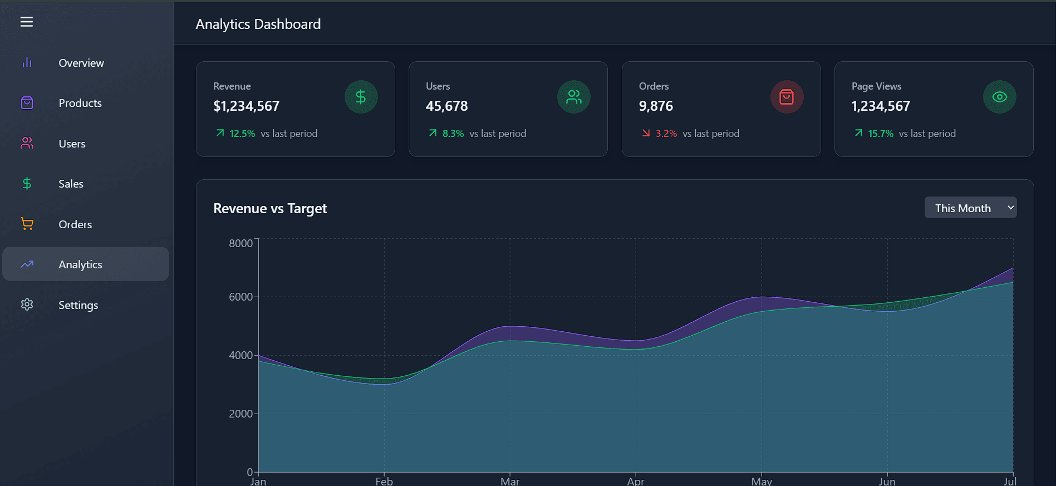Click the Feb x-axis label
Image resolution: width=1056 pixels, height=486 pixels.
[384, 481]
